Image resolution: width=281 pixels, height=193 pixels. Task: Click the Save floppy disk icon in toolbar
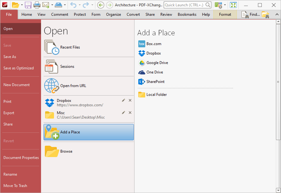tap(28, 5)
